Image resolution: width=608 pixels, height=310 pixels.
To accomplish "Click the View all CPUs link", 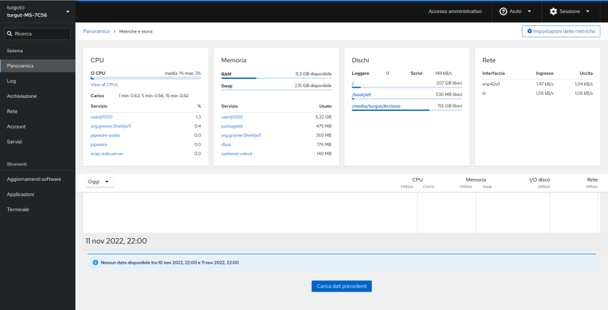I will [x=104, y=85].
